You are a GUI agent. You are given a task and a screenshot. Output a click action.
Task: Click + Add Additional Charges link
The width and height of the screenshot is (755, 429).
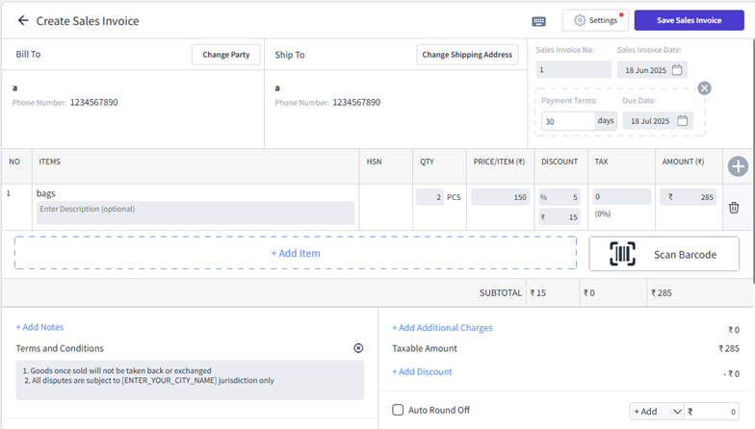442,328
